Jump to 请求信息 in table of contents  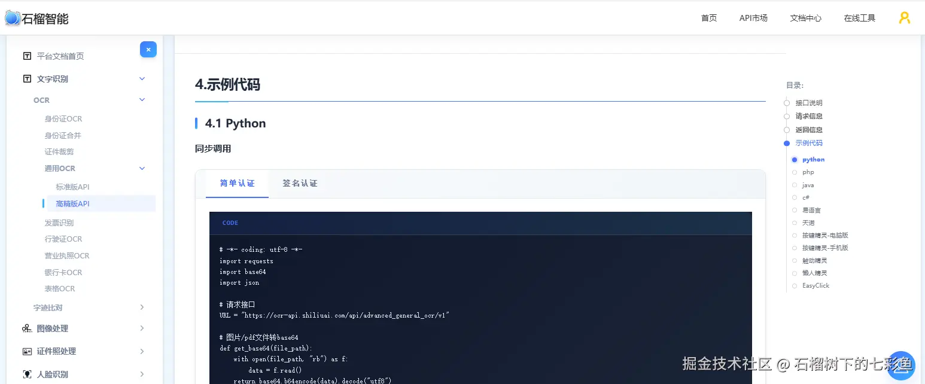pos(809,116)
